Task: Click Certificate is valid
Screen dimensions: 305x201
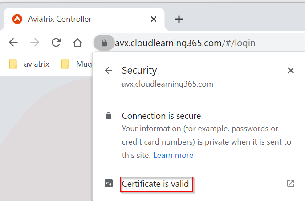Action: tap(155, 184)
